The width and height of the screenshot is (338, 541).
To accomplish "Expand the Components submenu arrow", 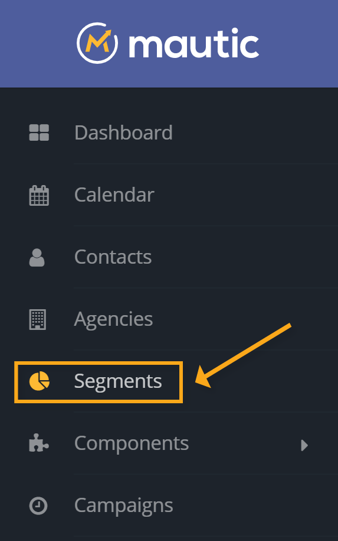I will click(x=304, y=445).
